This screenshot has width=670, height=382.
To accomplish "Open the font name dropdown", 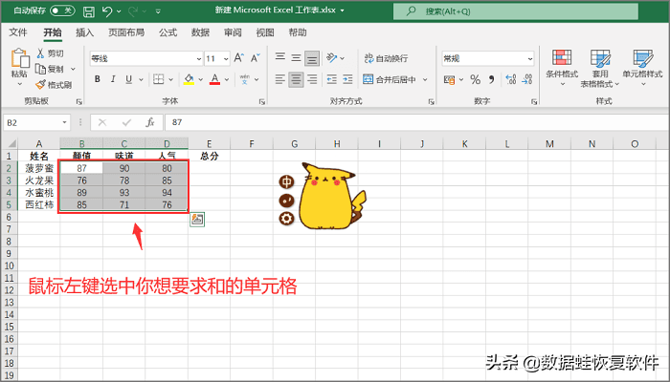I will [x=199, y=59].
